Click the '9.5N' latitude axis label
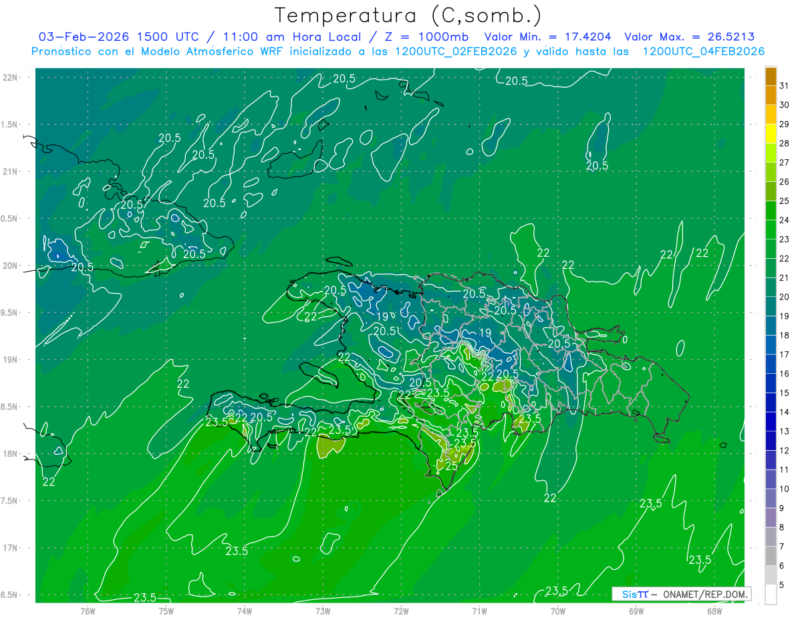802x620 pixels. tap(9, 312)
